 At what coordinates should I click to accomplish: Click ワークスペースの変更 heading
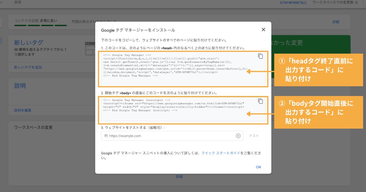[x=34, y=127]
